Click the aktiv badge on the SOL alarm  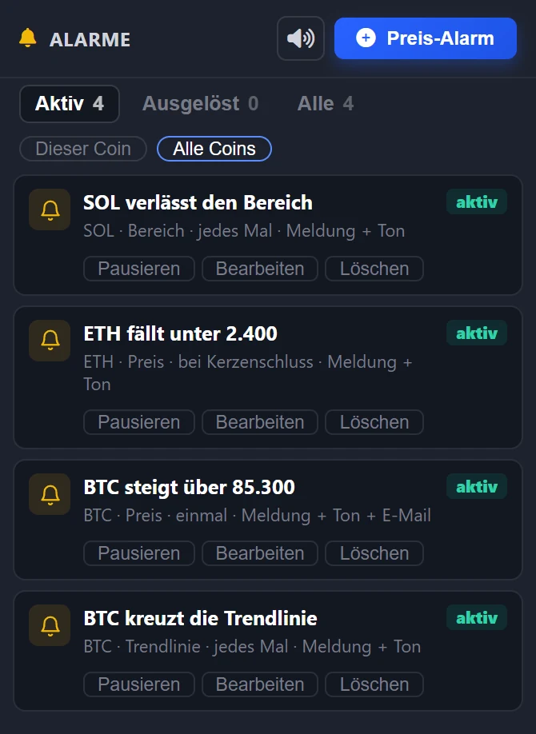(477, 201)
